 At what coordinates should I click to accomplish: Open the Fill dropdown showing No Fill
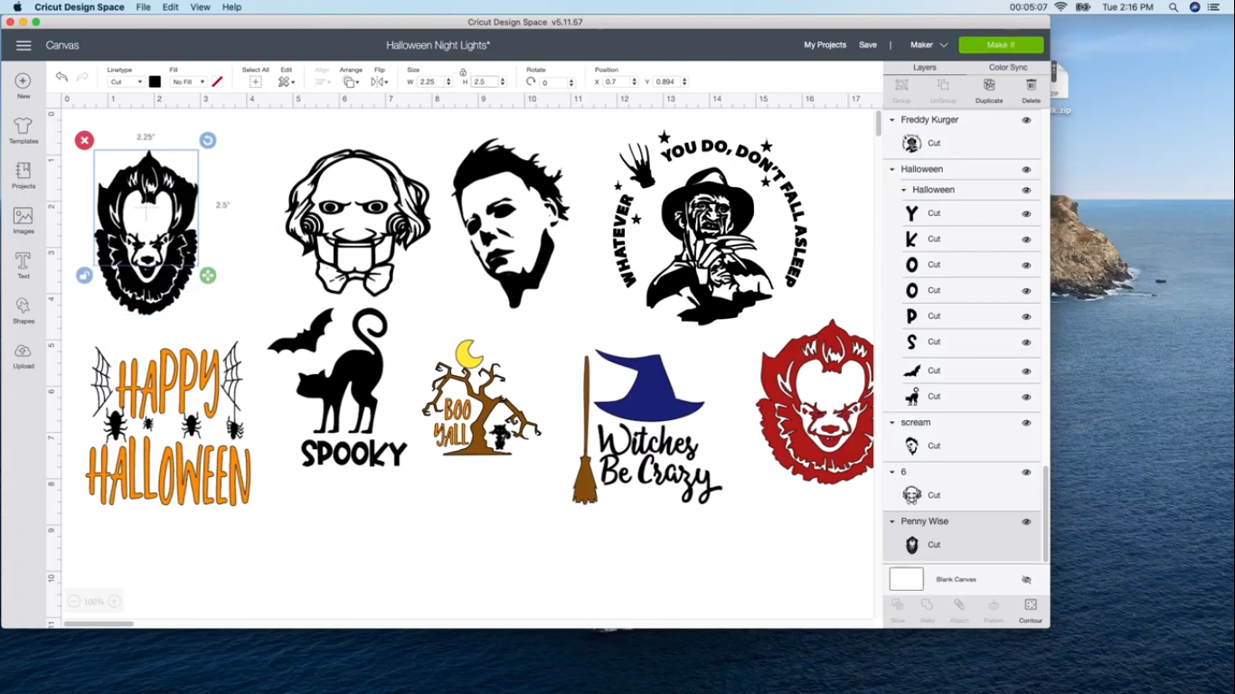(x=187, y=81)
